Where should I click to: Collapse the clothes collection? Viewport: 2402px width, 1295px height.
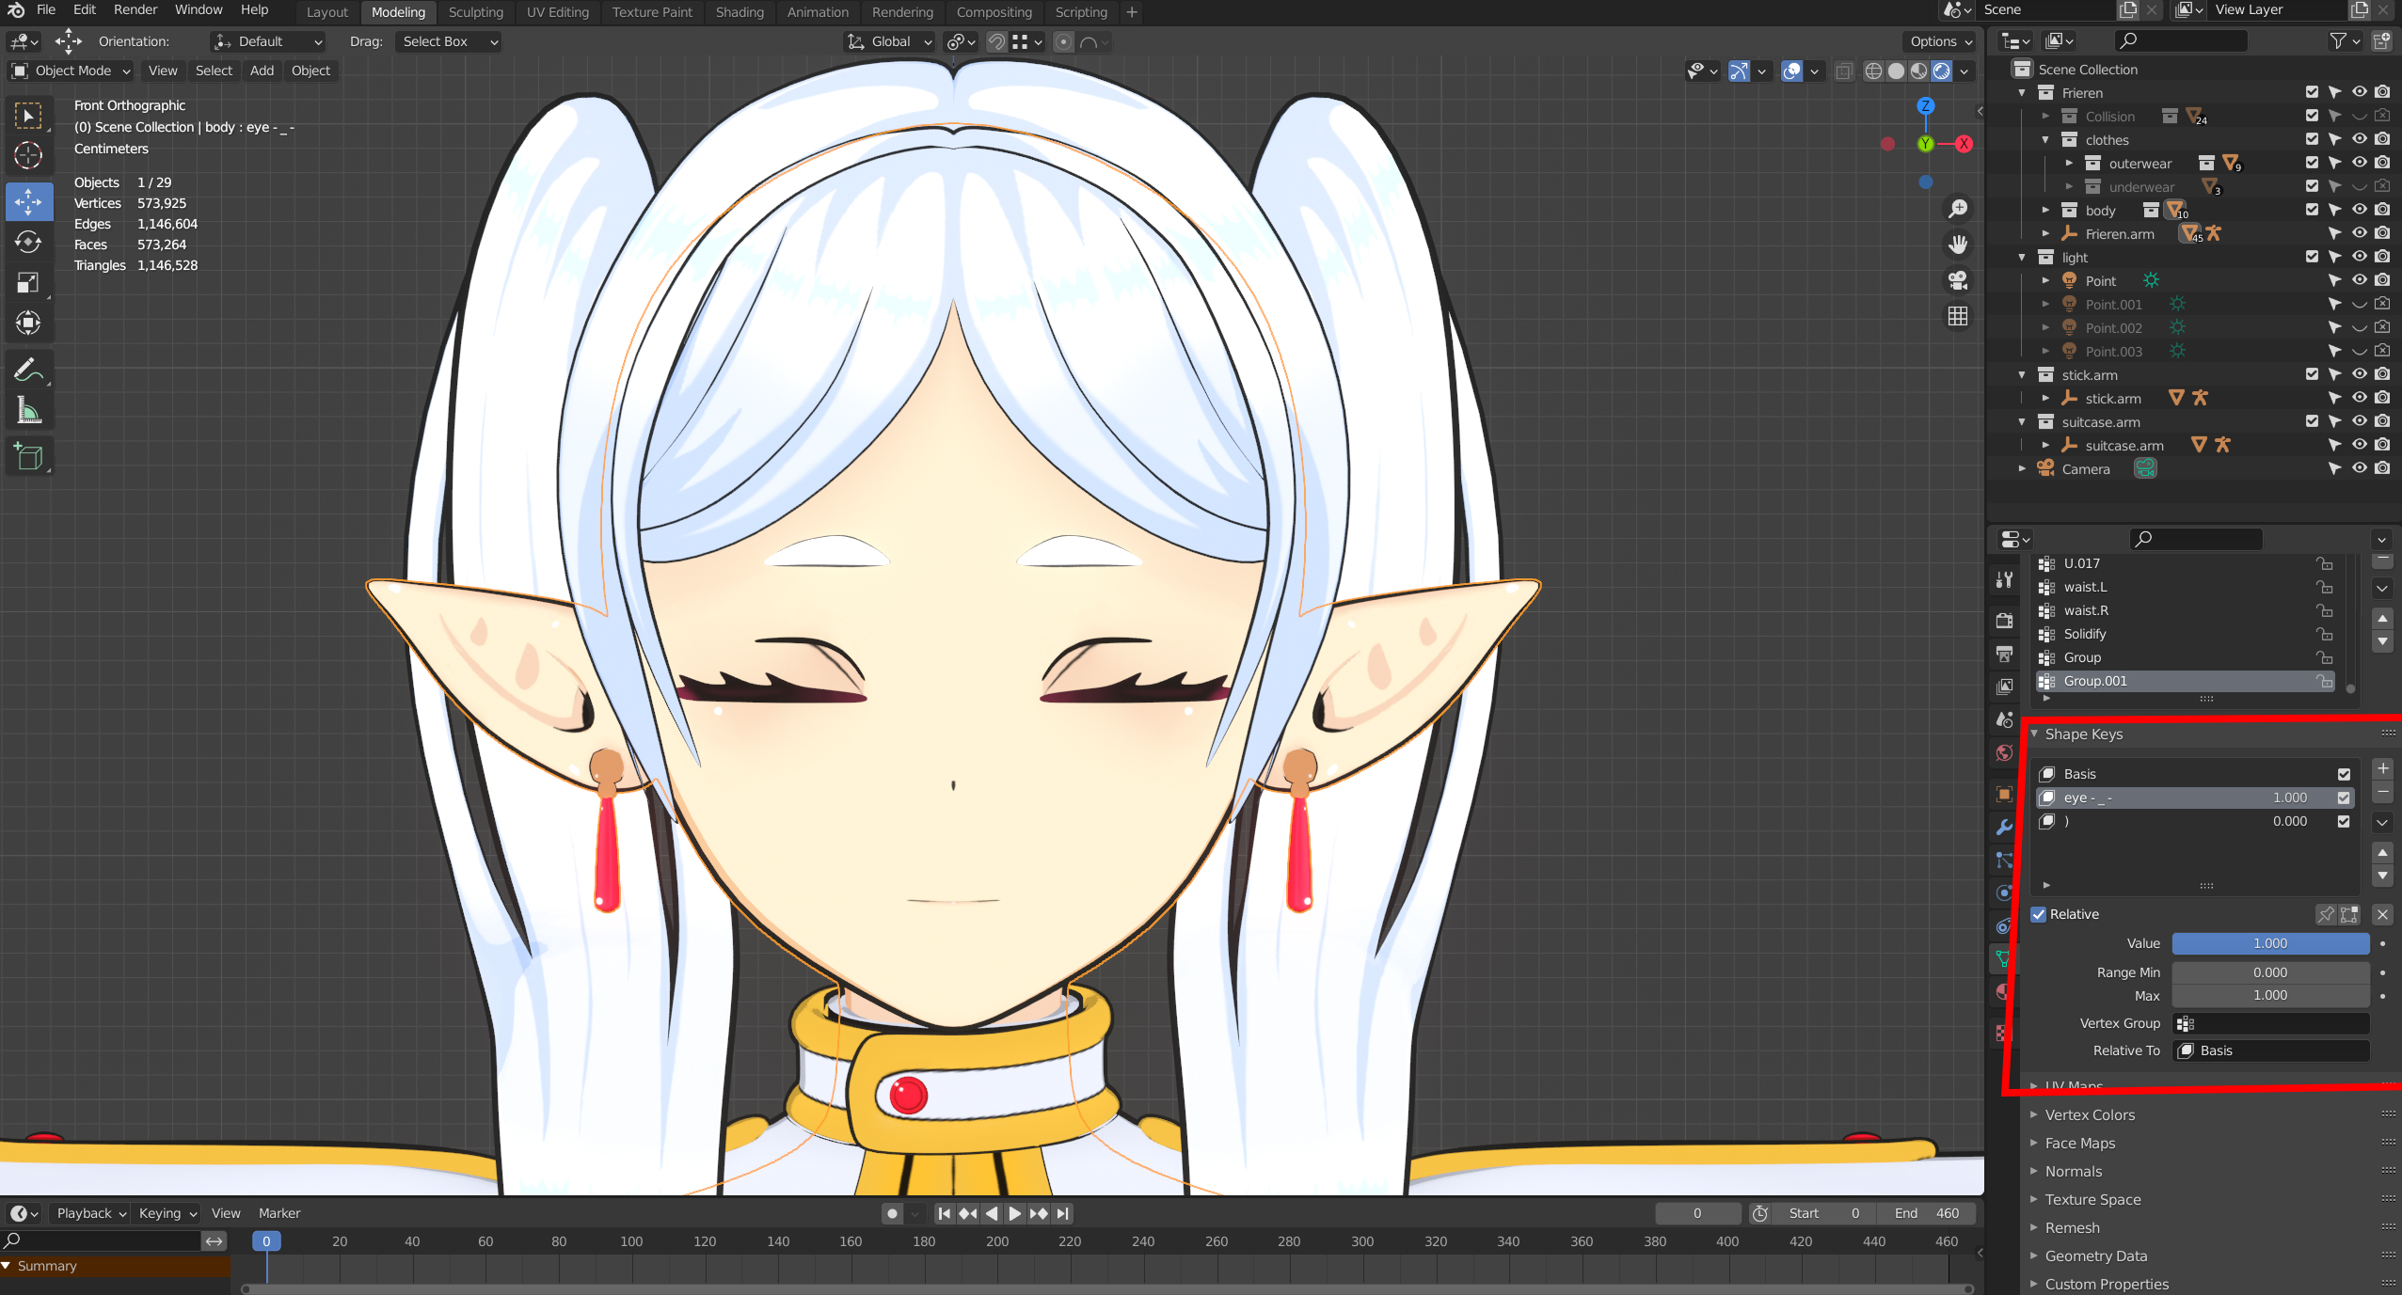pyautogui.click(x=2045, y=140)
